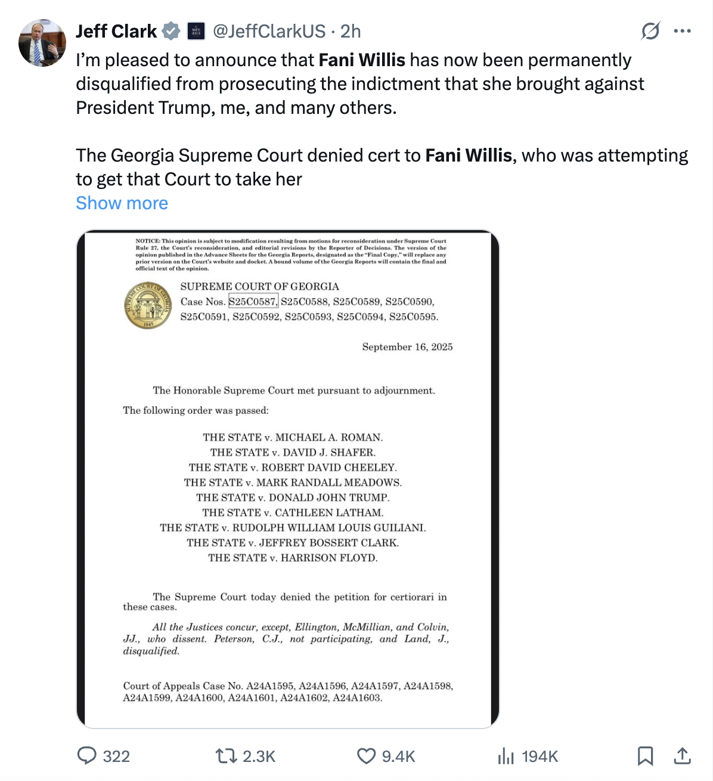The width and height of the screenshot is (713, 781).
Task: Open the @JeffClarkUS handle link
Action: [269, 31]
